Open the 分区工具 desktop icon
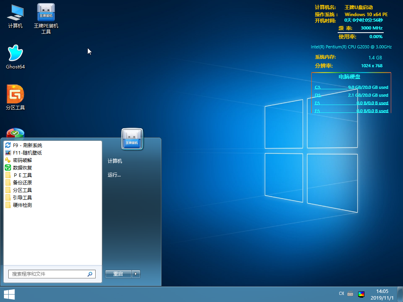The image size is (403, 302). point(15,98)
